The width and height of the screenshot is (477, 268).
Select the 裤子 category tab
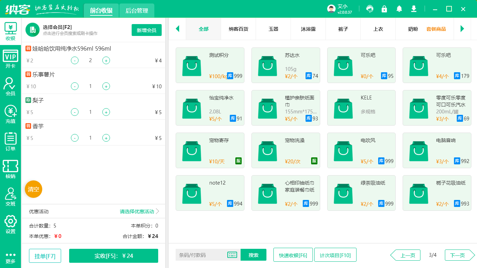pyautogui.click(x=343, y=29)
